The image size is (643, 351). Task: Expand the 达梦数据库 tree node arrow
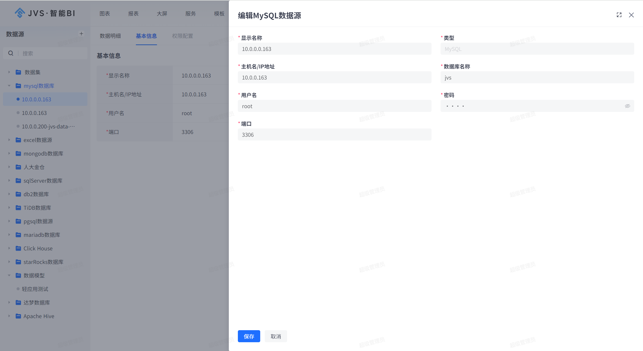[x=9, y=303]
